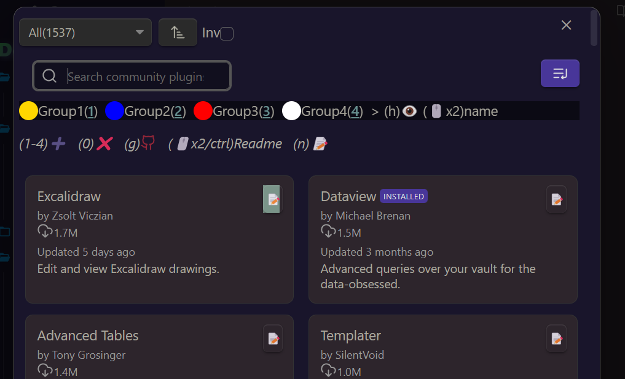The height and width of the screenshot is (379, 625).
Task: Click the mouse icon before x2/ctrl)Readme
Action: (x=183, y=144)
